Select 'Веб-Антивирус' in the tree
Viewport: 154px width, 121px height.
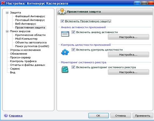26,24
